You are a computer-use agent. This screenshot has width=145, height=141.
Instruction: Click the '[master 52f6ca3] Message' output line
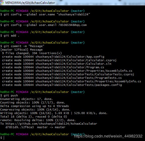point(21,50)
